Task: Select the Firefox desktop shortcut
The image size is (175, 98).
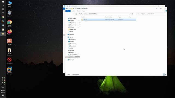Action: [10, 32]
